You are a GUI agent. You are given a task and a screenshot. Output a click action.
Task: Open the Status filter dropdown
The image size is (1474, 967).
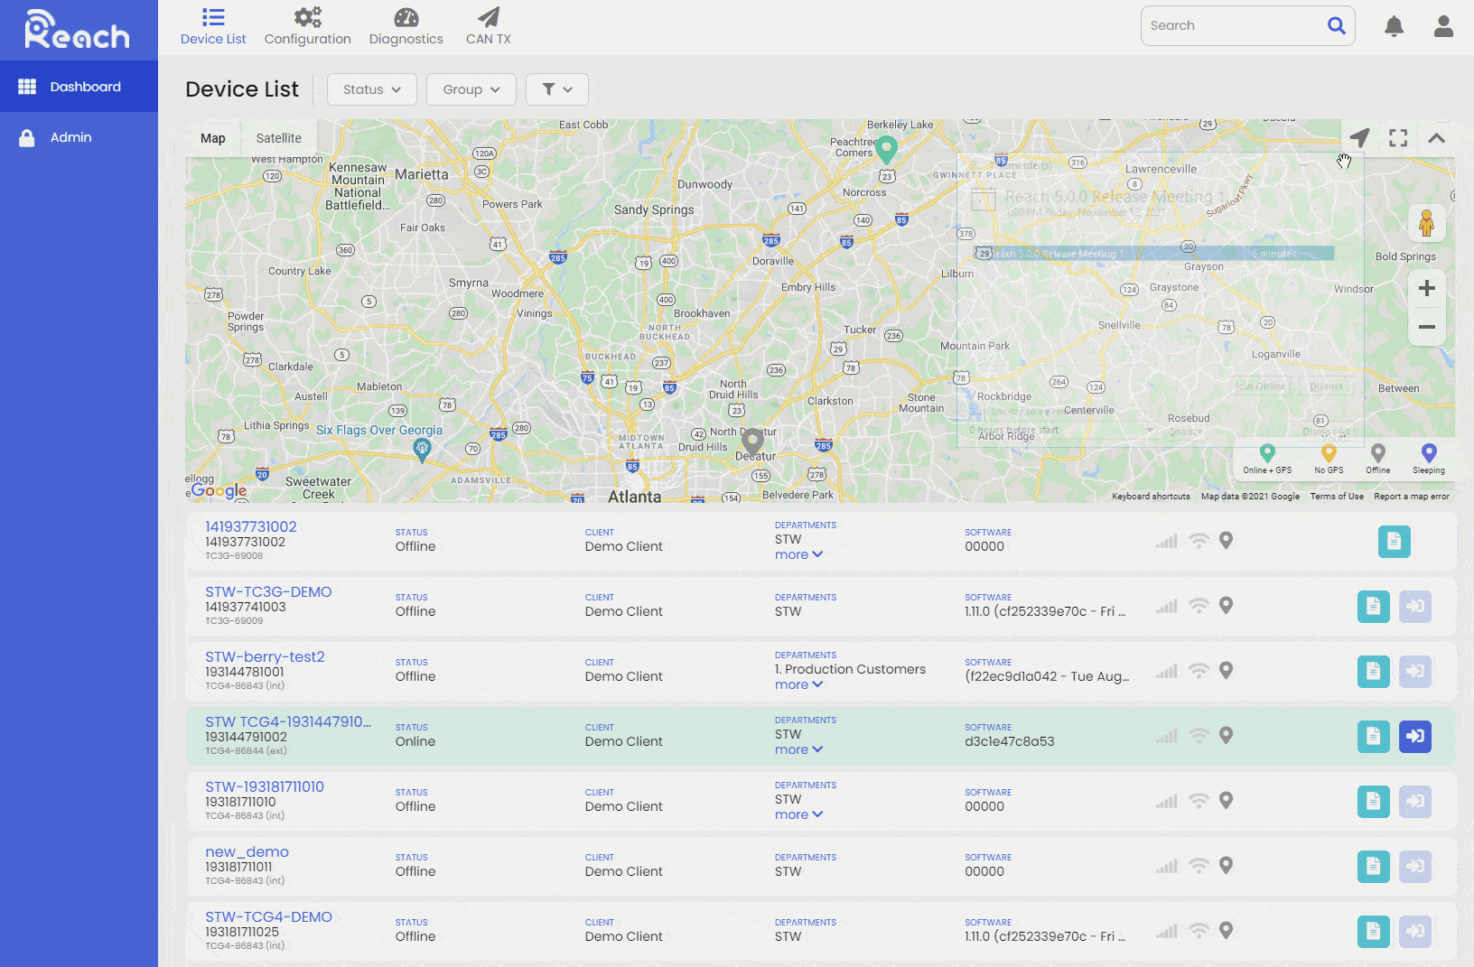pos(371,88)
